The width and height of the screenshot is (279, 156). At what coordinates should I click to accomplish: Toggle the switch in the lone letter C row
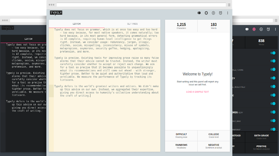pyautogui.click(x=273, y=95)
